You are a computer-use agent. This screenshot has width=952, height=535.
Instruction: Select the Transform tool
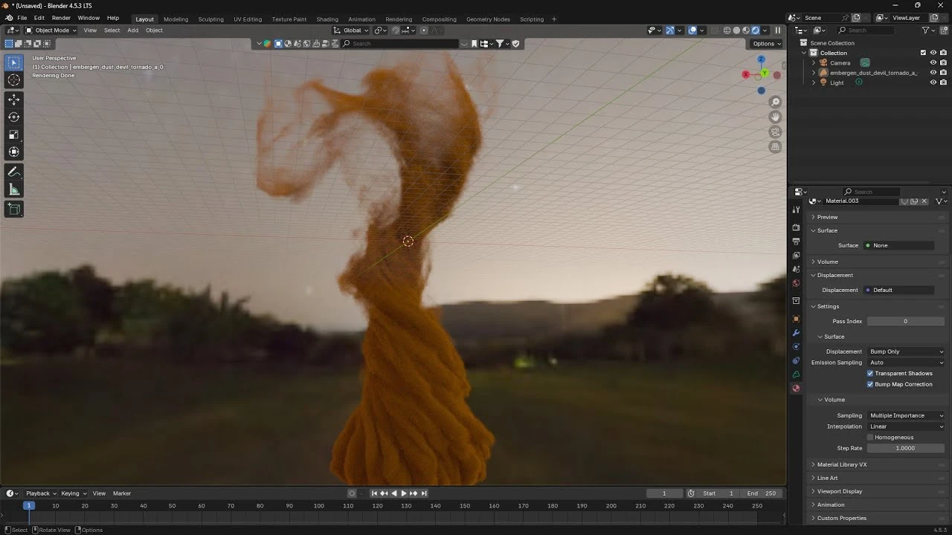[14, 152]
